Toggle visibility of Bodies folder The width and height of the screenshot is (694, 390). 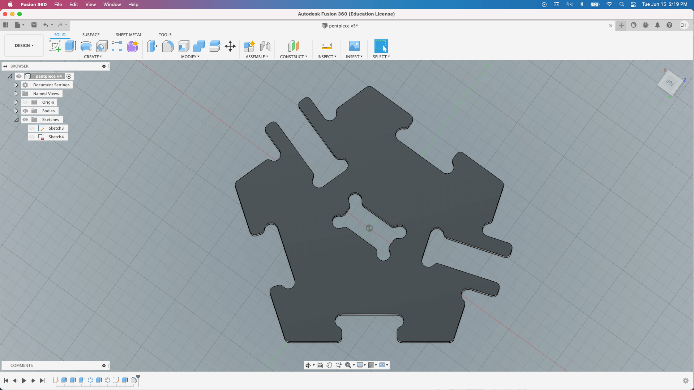point(25,111)
